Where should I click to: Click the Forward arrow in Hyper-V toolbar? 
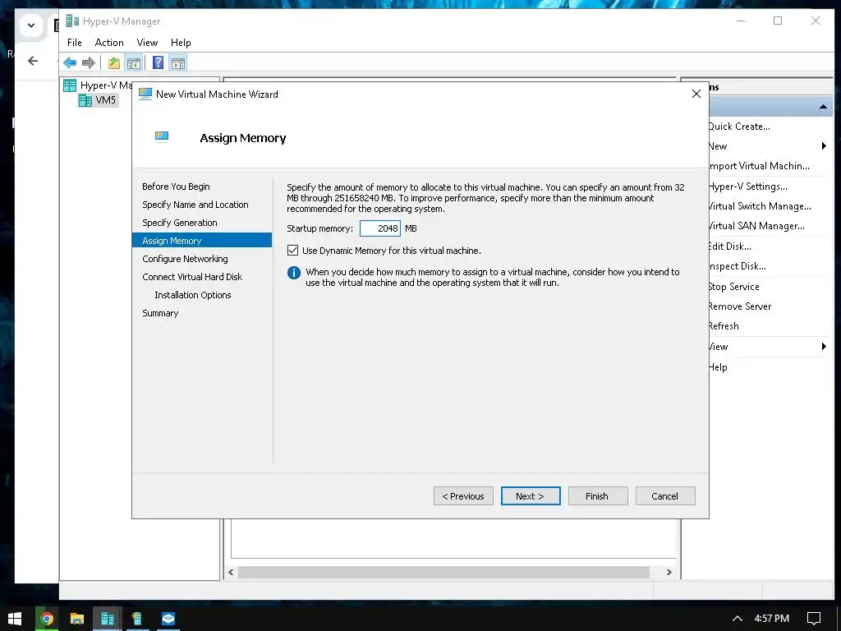click(89, 62)
